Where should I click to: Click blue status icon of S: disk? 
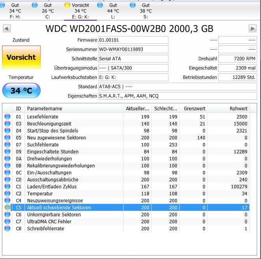133,5
